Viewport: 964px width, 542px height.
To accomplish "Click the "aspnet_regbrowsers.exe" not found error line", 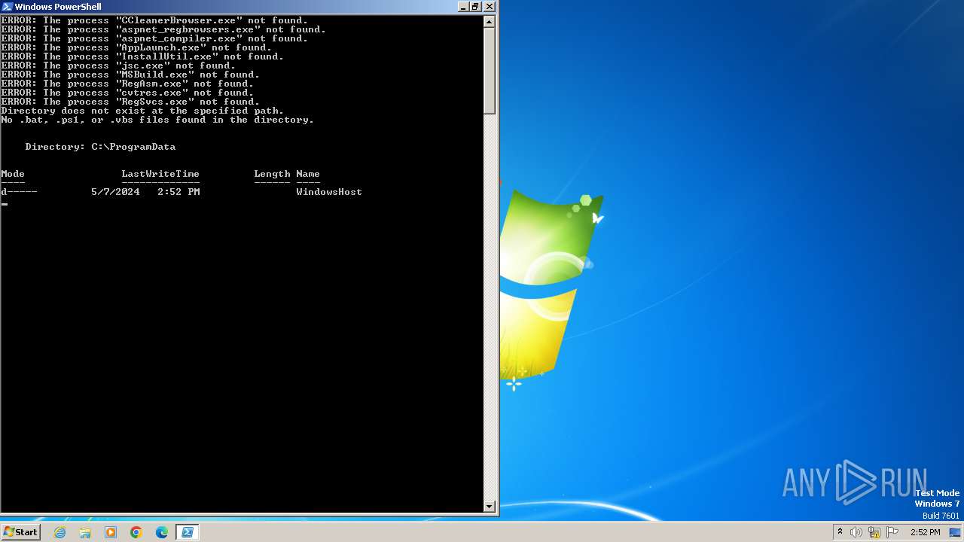I will click(x=163, y=29).
